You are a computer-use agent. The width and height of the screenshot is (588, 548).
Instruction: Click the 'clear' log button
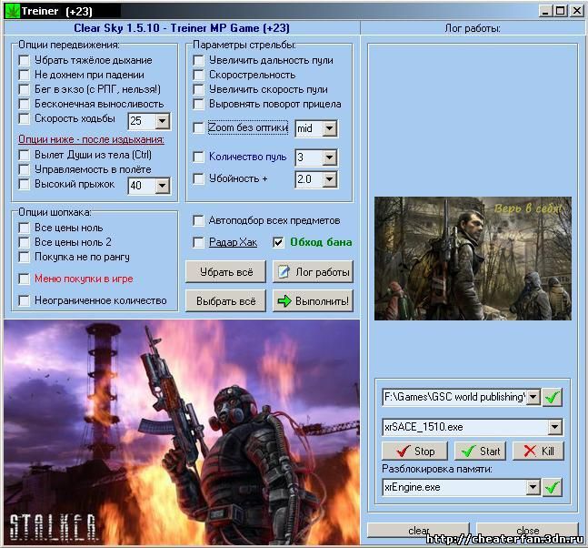pyautogui.click(x=418, y=531)
